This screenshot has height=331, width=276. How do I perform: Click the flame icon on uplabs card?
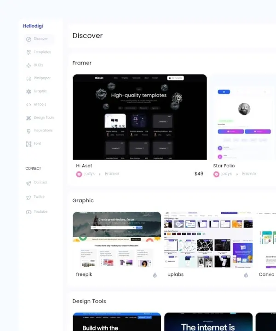pos(246,275)
